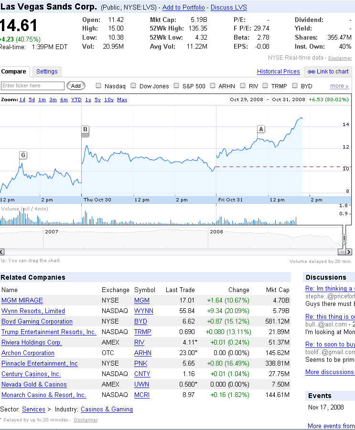
Task: Click news marker B on chart
Action: 86,129
